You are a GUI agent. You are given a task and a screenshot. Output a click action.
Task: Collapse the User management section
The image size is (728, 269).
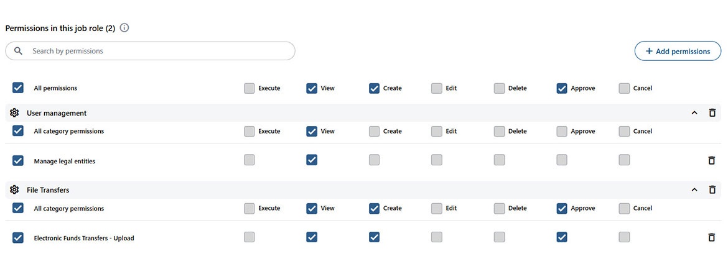coord(694,113)
